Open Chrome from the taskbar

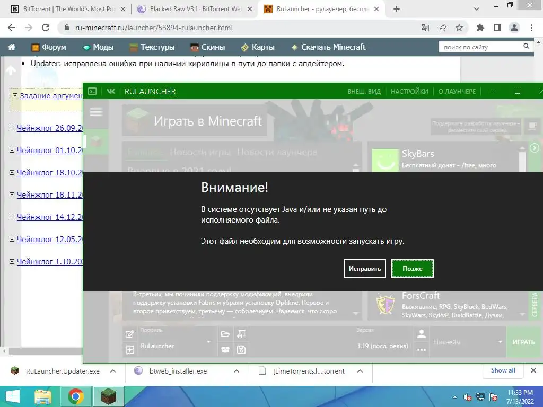[x=75, y=396]
